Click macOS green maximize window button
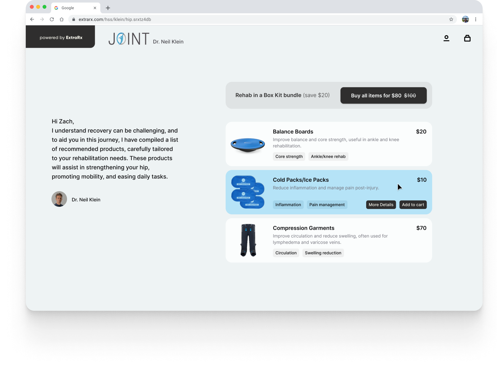Image resolution: width=497 pixels, height=368 pixels. click(44, 7)
